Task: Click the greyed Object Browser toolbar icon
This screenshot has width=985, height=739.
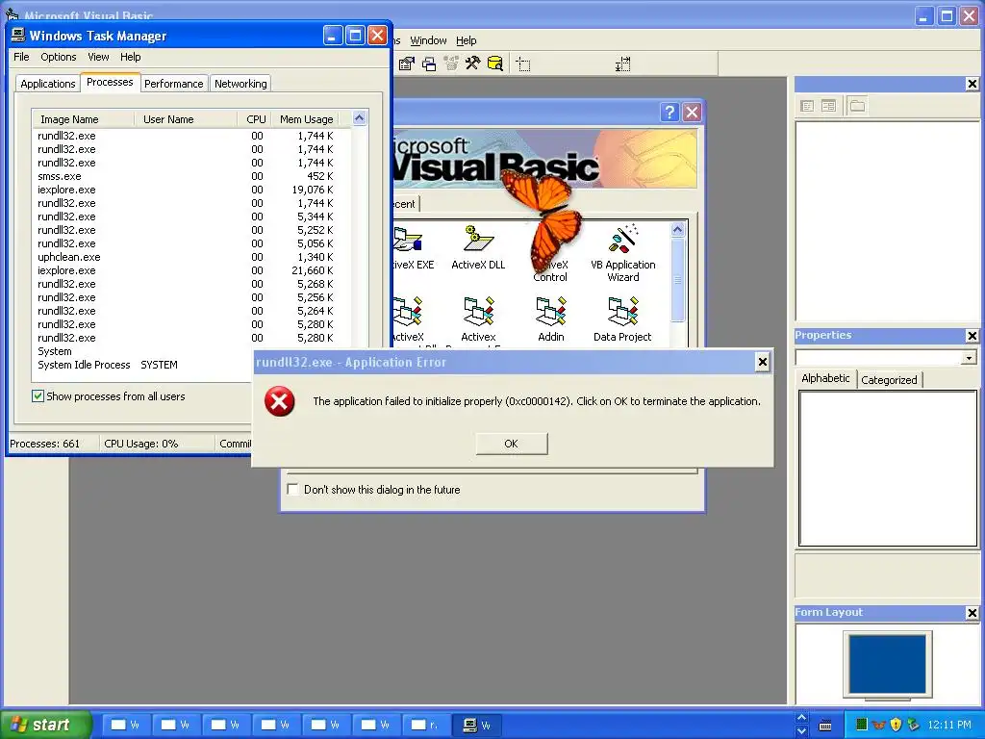Action: (451, 64)
